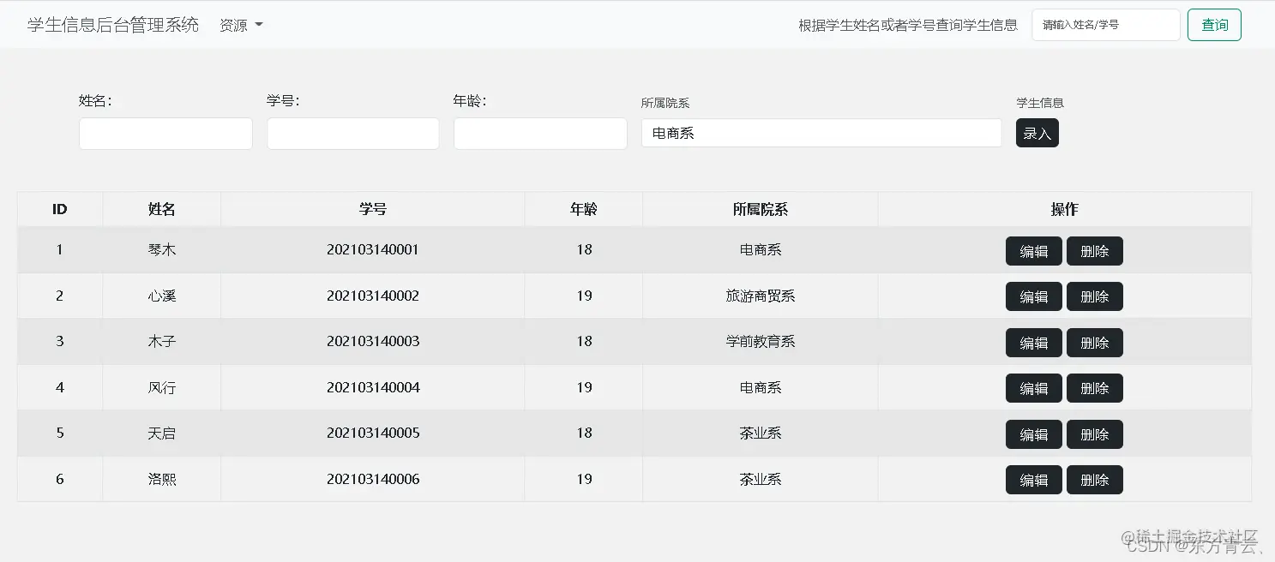Delete the row for 心溪
Viewport: 1275px width, 562px height.
pos(1095,296)
